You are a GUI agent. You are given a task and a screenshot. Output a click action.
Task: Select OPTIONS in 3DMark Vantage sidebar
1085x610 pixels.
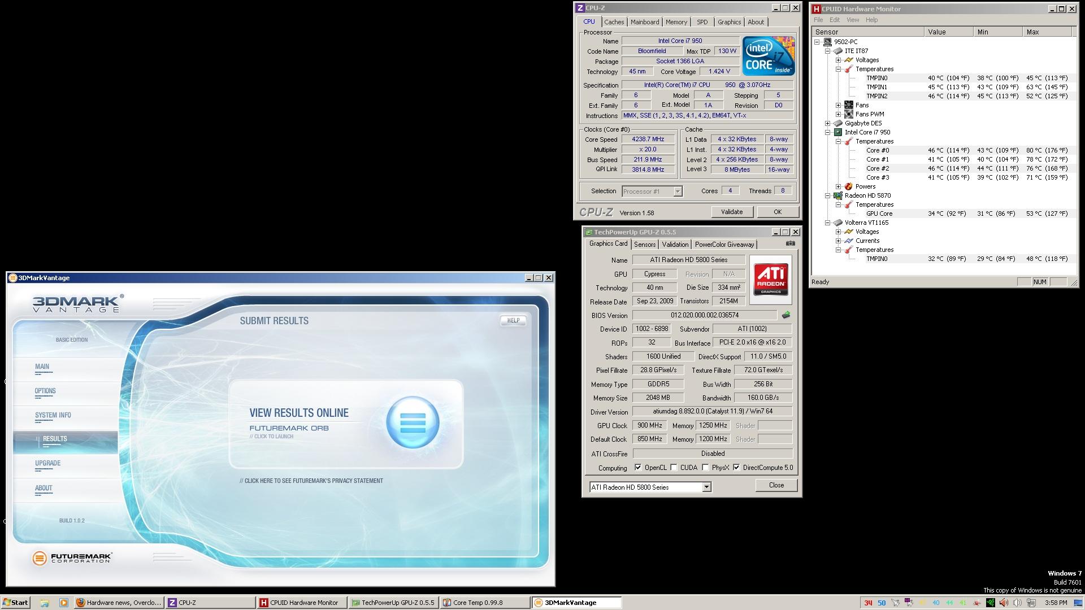pyautogui.click(x=45, y=391)
